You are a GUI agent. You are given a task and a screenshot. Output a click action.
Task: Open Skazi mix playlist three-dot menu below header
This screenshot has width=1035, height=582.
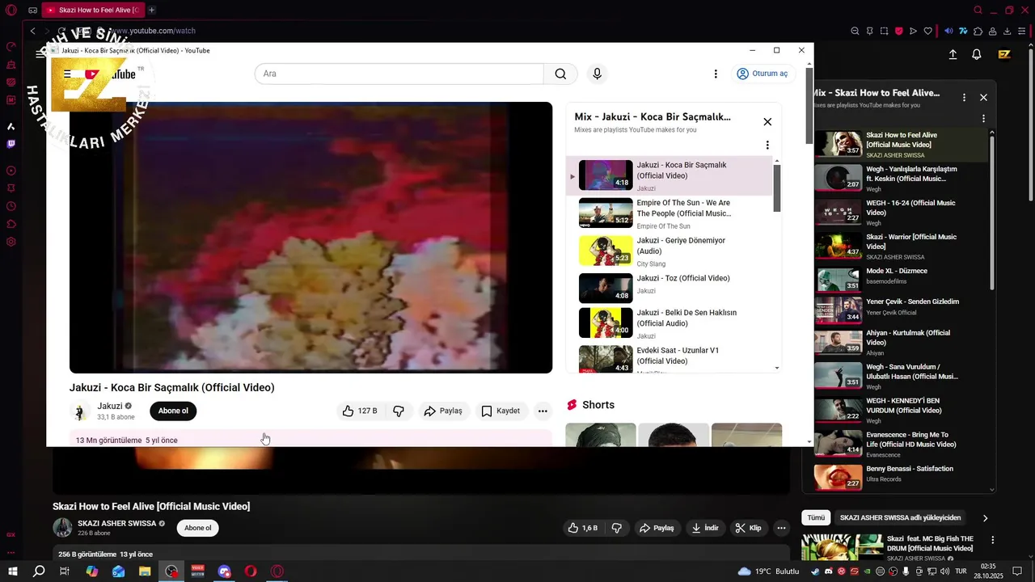[x=984, y=118]
